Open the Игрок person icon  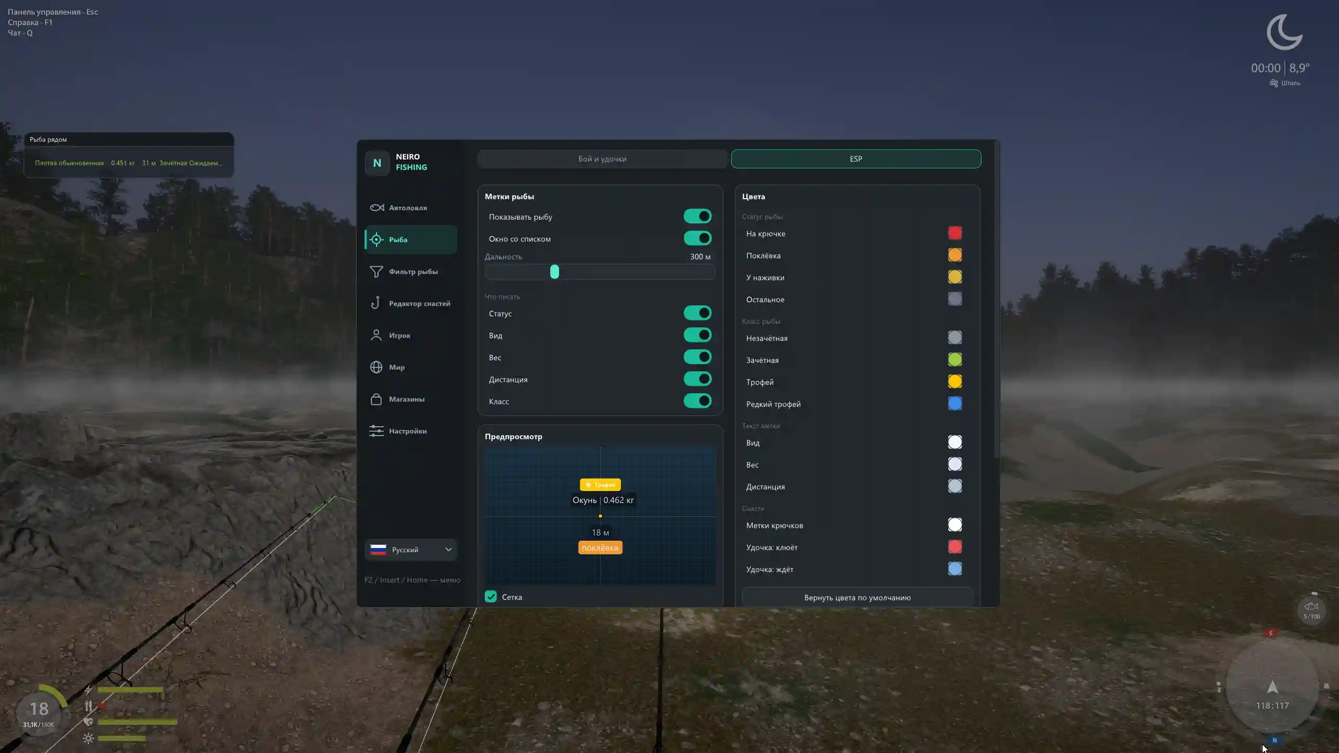376,335
